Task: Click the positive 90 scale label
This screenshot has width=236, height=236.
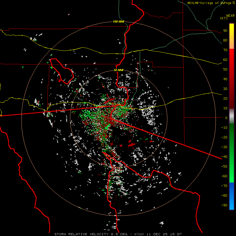Action: point(225,31)
